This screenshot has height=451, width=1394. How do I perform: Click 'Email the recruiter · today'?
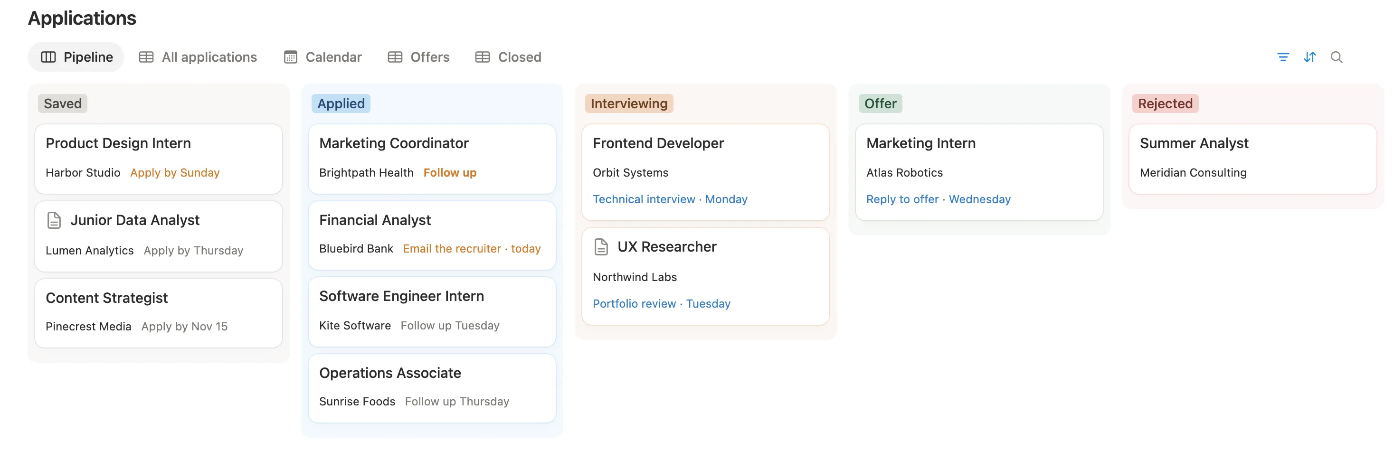[471, 249]
